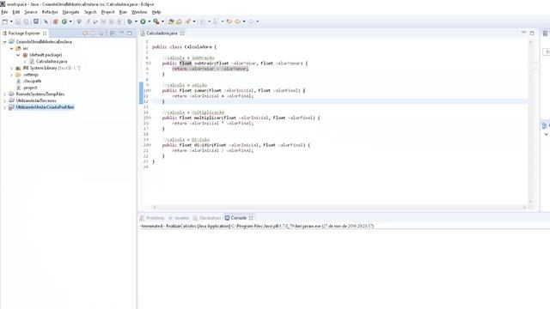Click the External Tools run icon

click(x=156, y=21)
